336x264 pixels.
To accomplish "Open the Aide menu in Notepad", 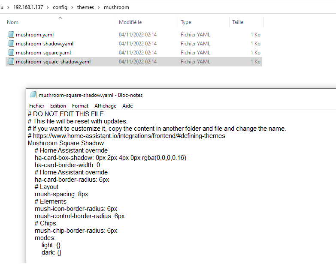I will click(x=127, y=106).
